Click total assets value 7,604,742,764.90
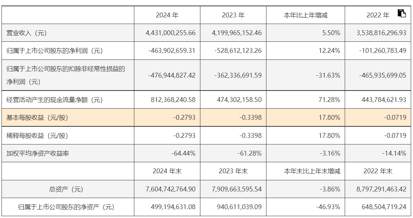The image size is (413, 218). [x=171, y=189]
